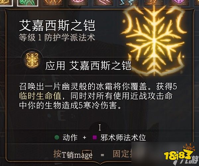
Task: Select the purple gem spell icon
Action: point(179,3)
